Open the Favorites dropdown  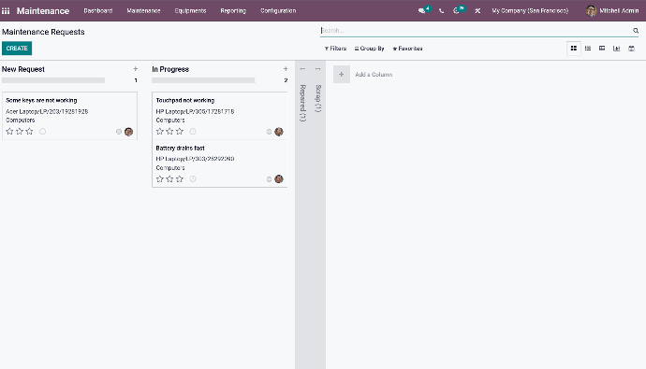click(407, 49)
